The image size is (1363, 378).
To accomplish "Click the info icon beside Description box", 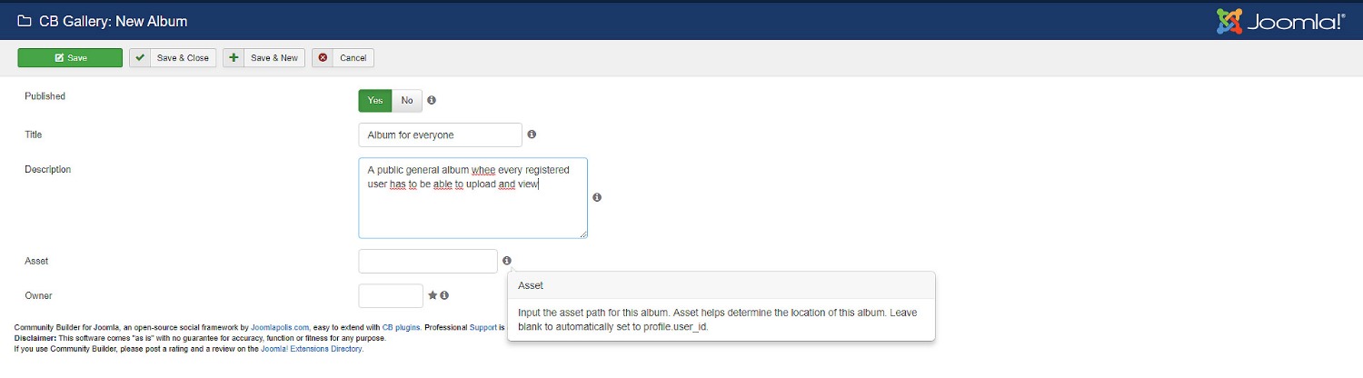I will (x=597, y=197).
